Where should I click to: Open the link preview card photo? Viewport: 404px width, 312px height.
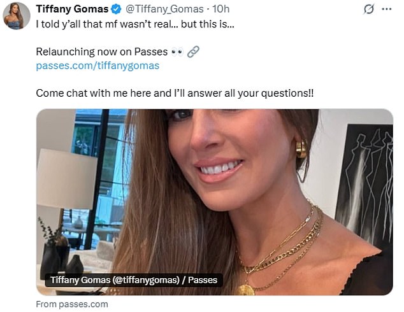click(215, 202)
